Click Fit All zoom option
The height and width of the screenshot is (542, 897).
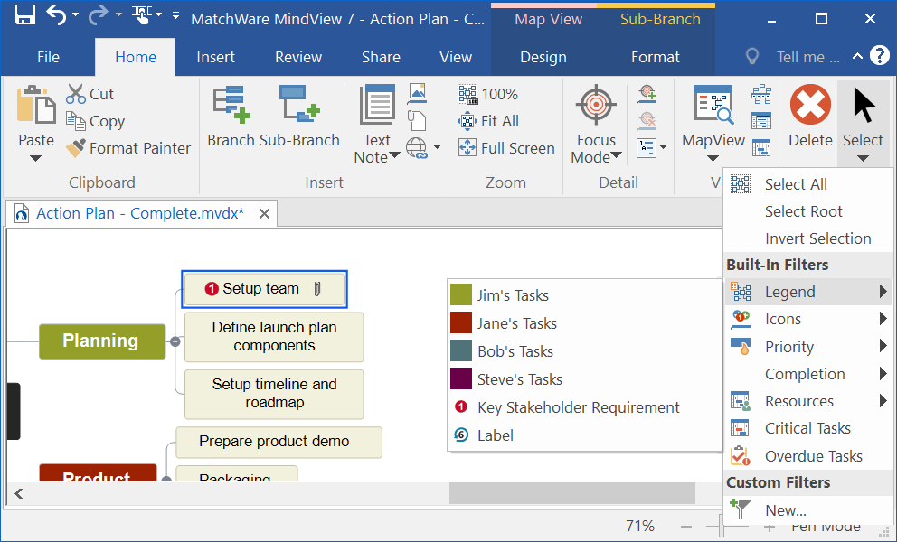[x=488, y=121]
